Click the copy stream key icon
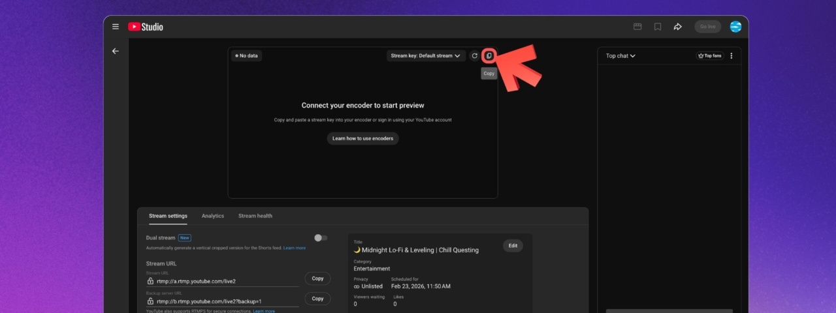Viewport: 836px width, 313px height. (489, 56)
